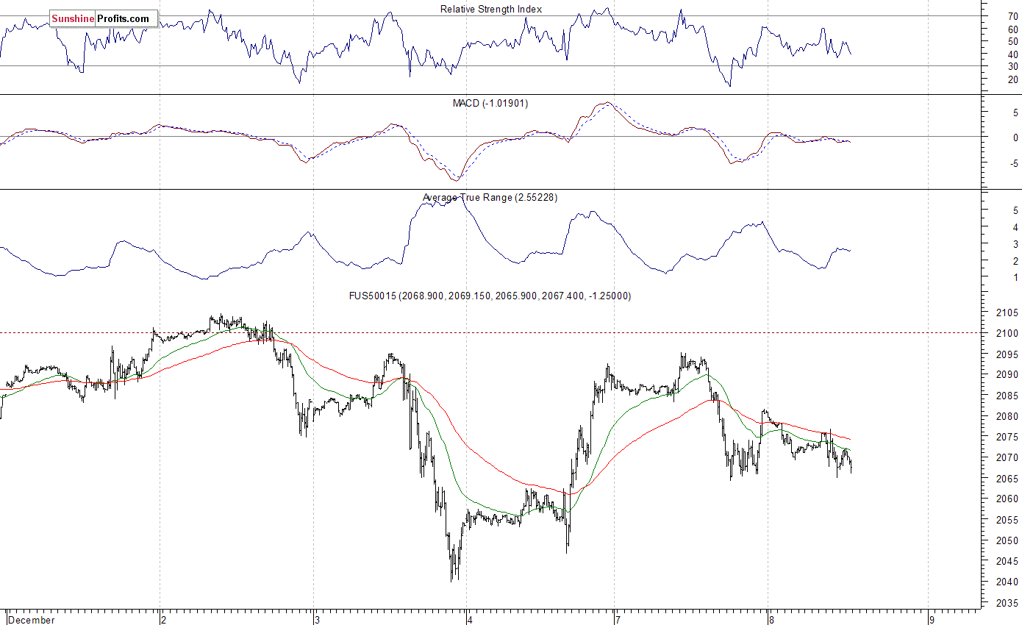Click the 2050 price axis label

(x=1008, y=540)
